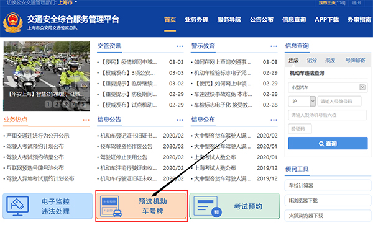Open the IE浏览器下载 link
The height and width of the screenshot is (228, 373).
pyautogui.click(x=328, y=201)
